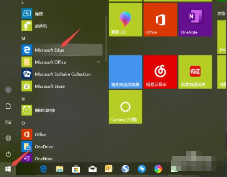Screen dimensions: 227x177
Task: Open the blue bird taskbar app
Action: (x=142, y=169)
